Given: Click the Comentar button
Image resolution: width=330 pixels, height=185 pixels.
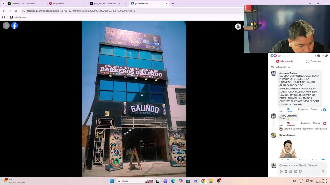Looking at the screenshot, I should click(313, 61).
